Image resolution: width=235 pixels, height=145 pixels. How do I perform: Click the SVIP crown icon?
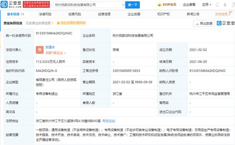click(159, 5)
